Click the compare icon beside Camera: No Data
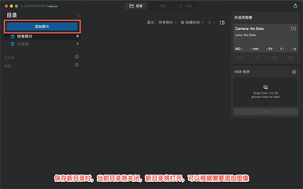 tap(293, 29)
